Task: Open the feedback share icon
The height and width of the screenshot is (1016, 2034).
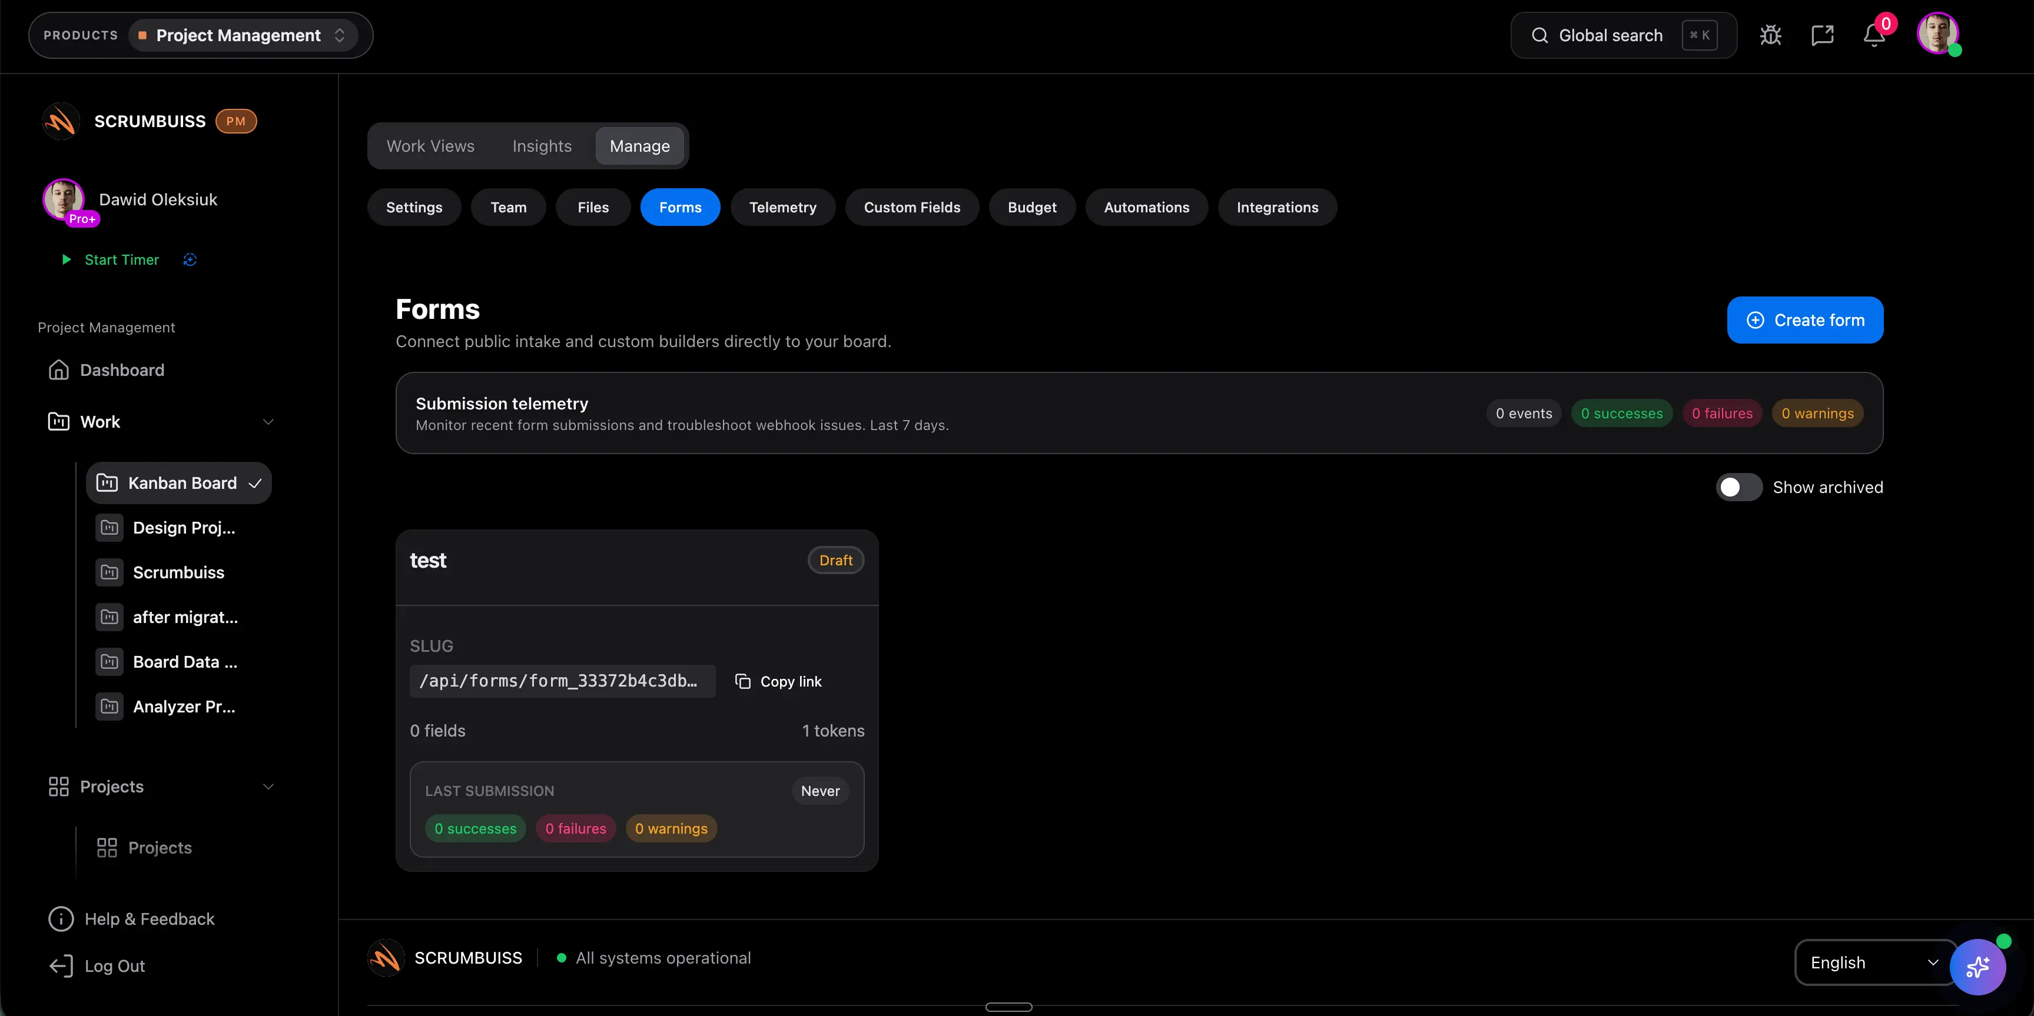Action: (x=1823, y=35)
